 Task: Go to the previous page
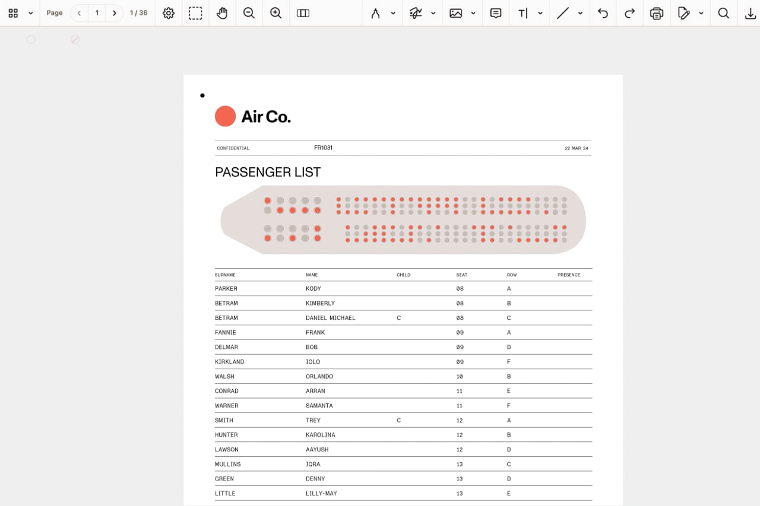(x=79, y=13)
